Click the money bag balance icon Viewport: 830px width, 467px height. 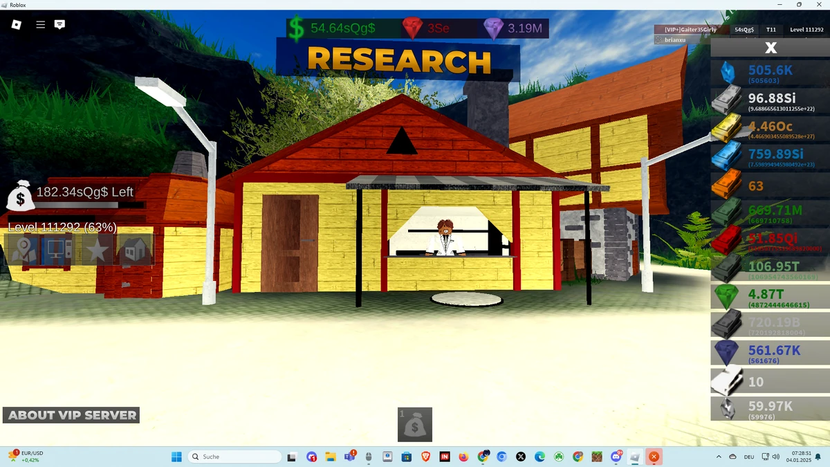(x=21, y=197)
